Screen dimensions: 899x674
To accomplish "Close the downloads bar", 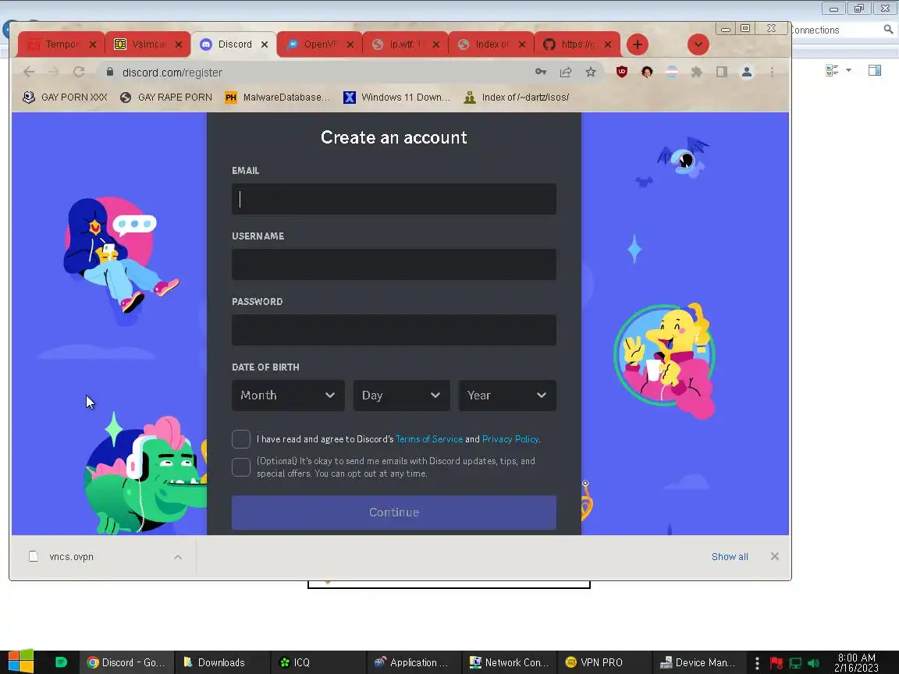I will tap(775, 556).
